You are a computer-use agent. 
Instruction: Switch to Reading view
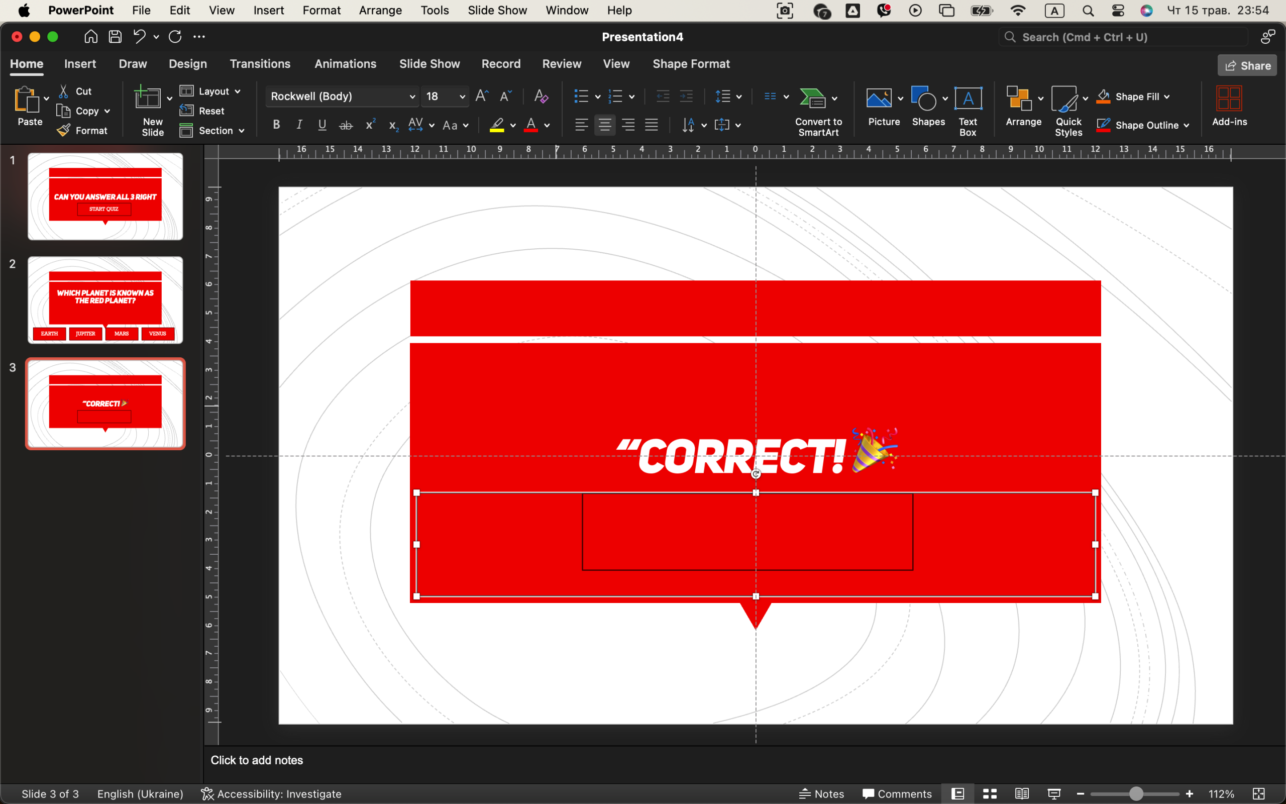pos(1021,794)
